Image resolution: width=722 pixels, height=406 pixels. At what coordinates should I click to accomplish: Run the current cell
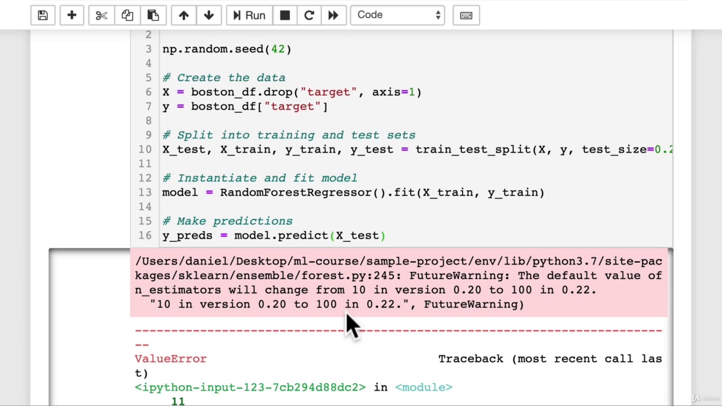click(x=249, y=15)
